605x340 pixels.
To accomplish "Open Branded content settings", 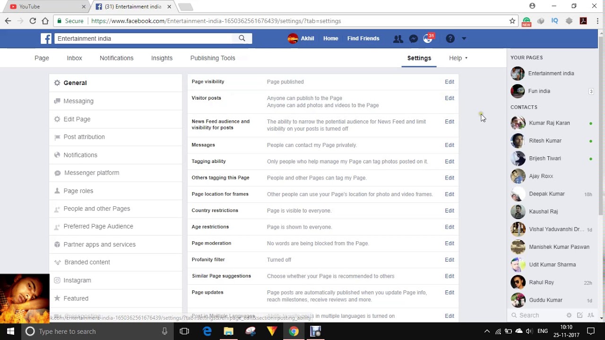I will (x=115, y=262).
